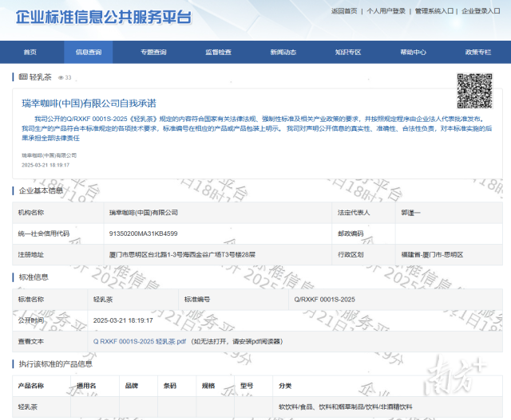Open the 帮助中心 navigation tab
This screenshot has width=511, height=420.
(414, 52)
